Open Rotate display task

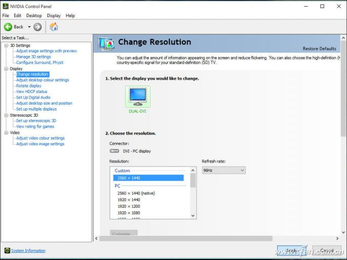click(x=29, y=86)
